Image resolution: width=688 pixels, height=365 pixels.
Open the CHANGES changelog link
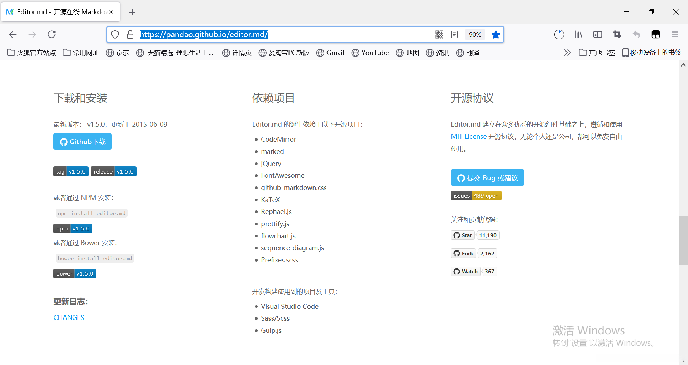(x=68, y=317)
